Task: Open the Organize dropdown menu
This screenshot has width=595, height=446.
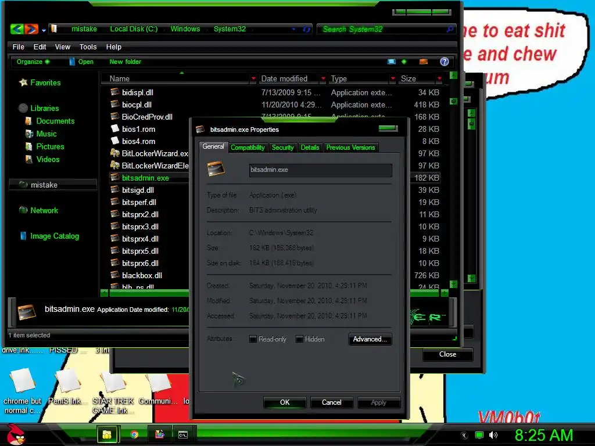Action: [33, 62]
